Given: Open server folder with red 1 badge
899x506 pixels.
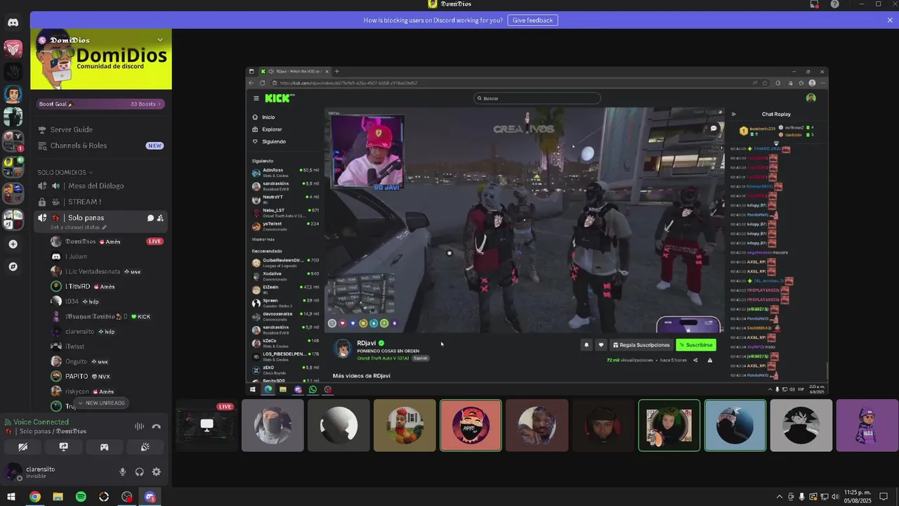Looking at the screenshot, I should click(13, 141).
